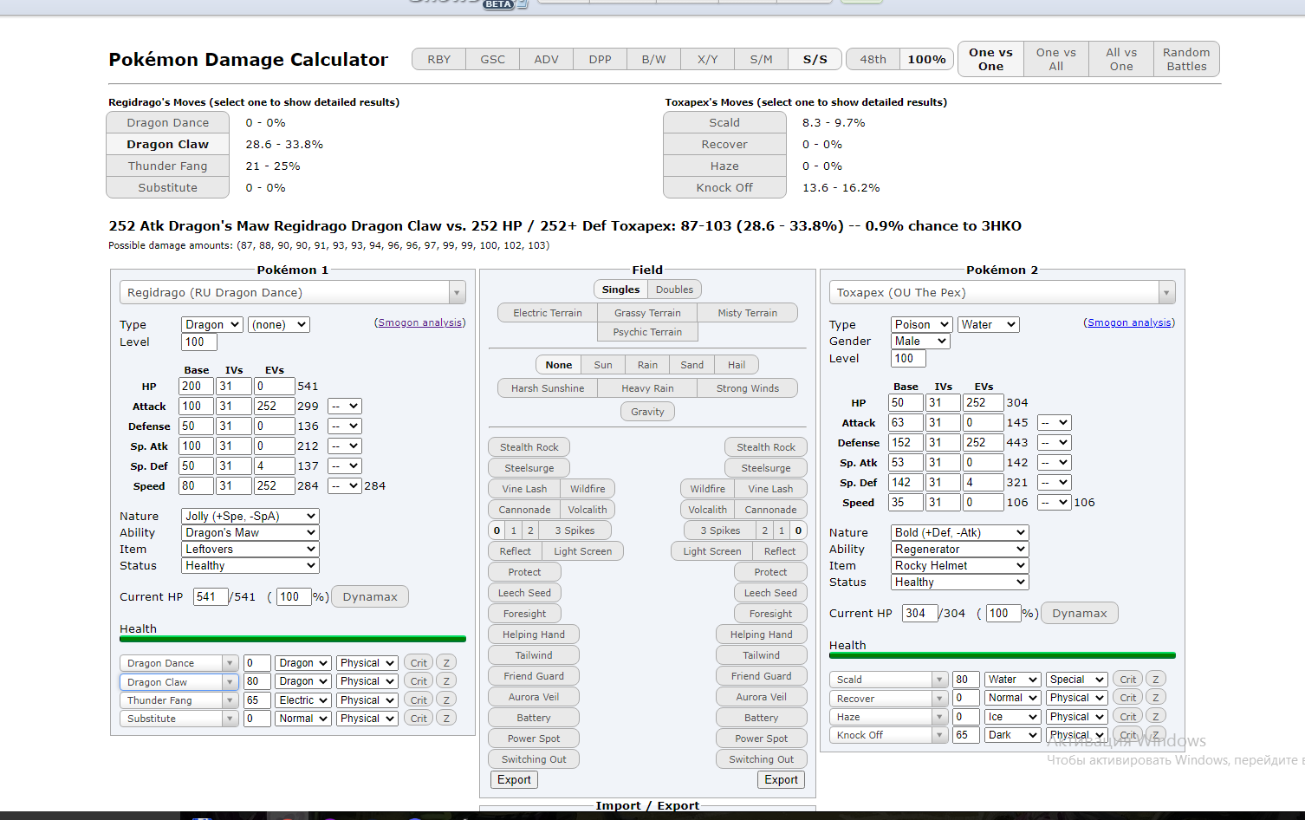Set Toxapex's side Spikes to 1 layer

tap(781, 530)
